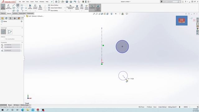The height and width of the screenshot is (112, 199).
Task: Open the ConfigurationManager tab
Action: [x=11, y=18]
